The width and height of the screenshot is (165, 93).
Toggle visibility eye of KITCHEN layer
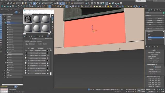click(4, 23)
